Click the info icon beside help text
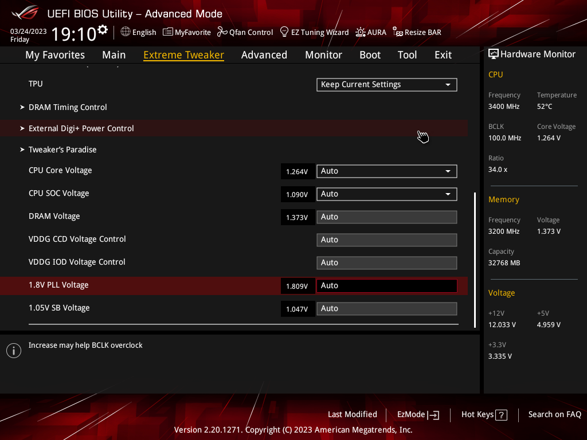 click(14, 351)
